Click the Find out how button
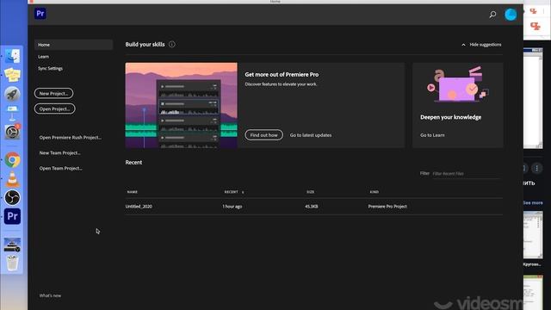The width and height of the screenshot is (551, 310). pyautogui.click(x=264, y=135)
